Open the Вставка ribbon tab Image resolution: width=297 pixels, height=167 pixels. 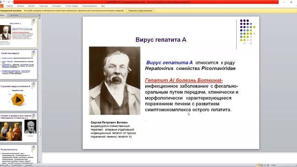coord(20,6)
